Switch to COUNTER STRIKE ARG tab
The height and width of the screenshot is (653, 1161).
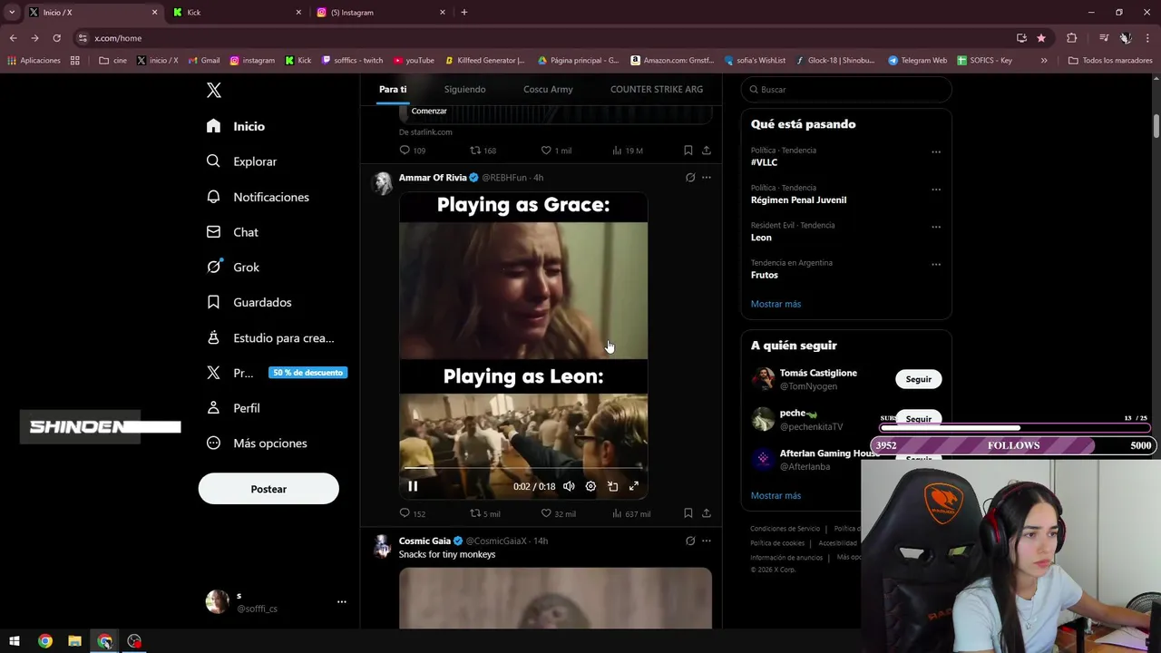click(657, 89)
